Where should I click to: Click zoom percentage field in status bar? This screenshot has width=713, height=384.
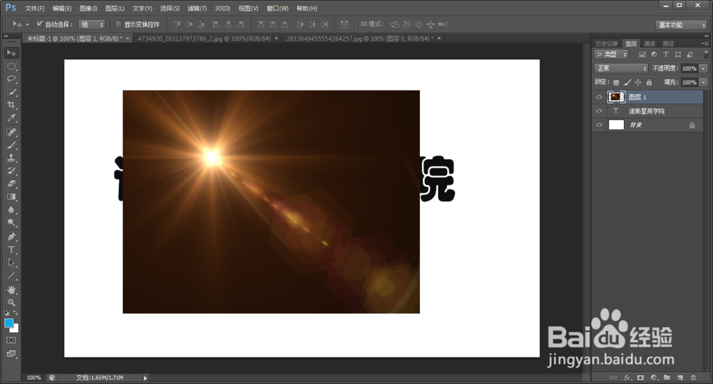click(x=34, y=378)
